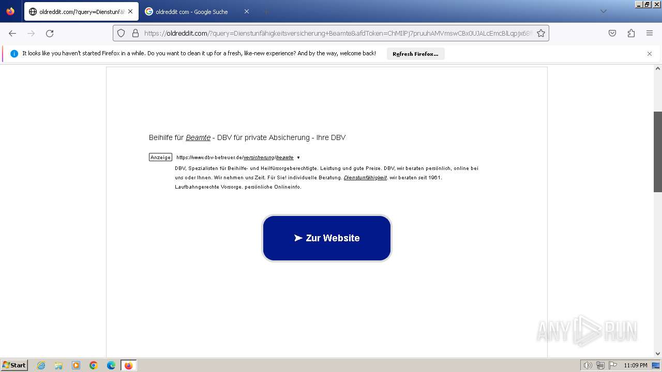The width and height of the screenshot is (662, 372).
Task: Close the Google Suche tab
Action: click(x=246, y=11)
